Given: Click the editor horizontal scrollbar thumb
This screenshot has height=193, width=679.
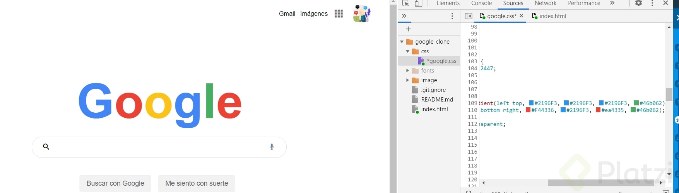Looking at the screenshot, I should click(x=601, y=183).
